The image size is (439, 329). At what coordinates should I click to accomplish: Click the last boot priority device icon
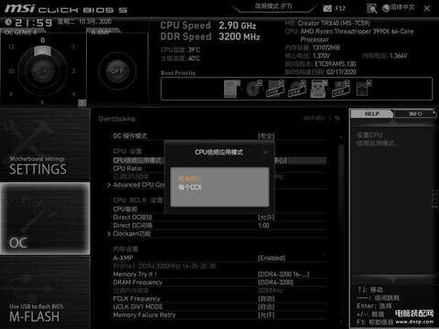point(363,89)
